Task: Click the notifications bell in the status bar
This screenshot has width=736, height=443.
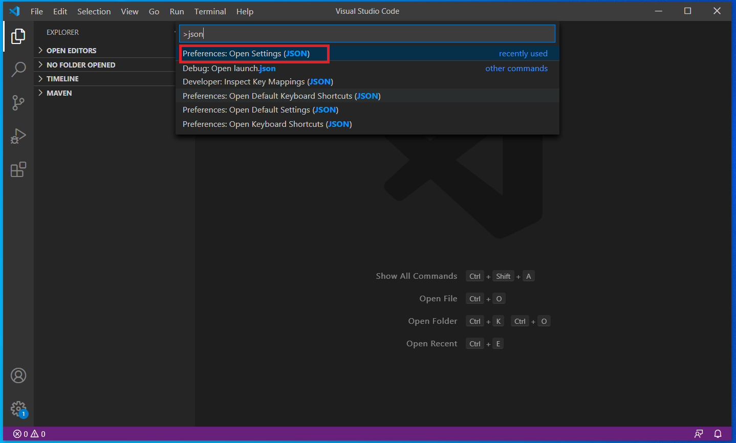Action: 719,433
